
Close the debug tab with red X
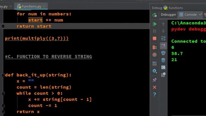(x=154, y=87)
